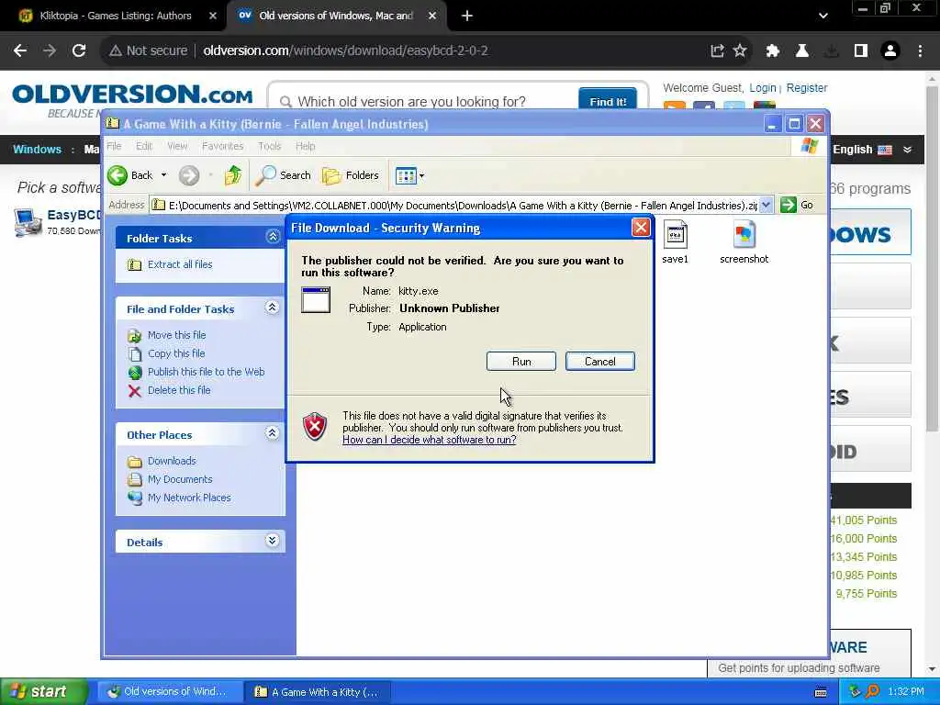Select the screenshot image file icon
The width and height of the screenshot is (940, 705).
744,235
